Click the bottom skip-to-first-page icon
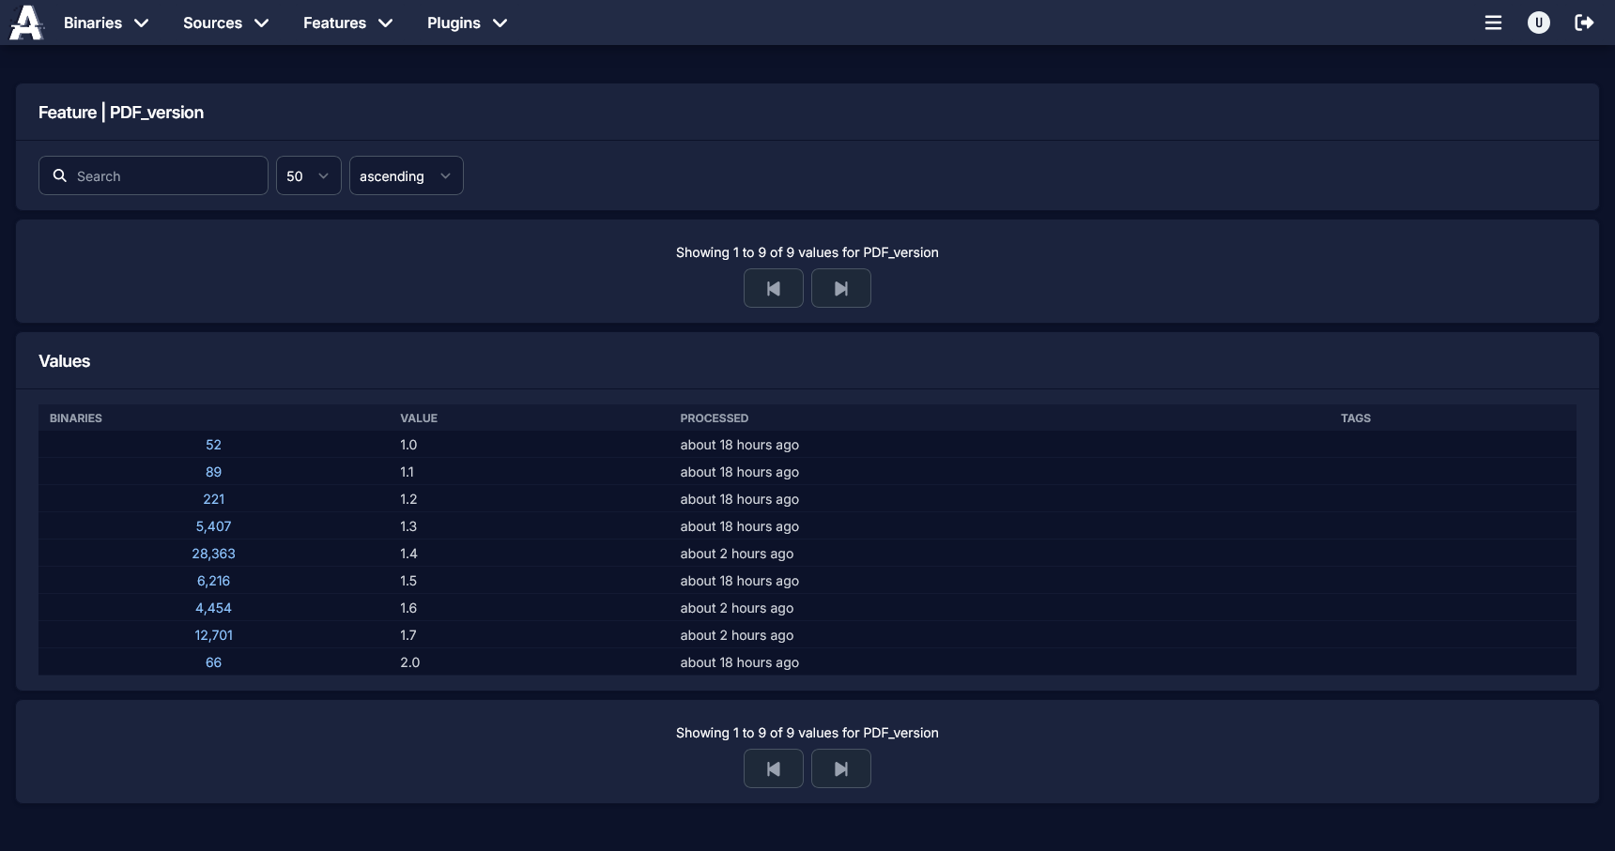1615x851 pixels. 773,768
